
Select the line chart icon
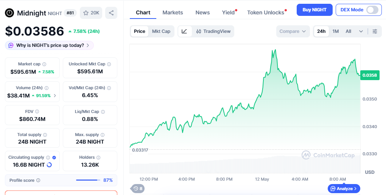point(184,31)
